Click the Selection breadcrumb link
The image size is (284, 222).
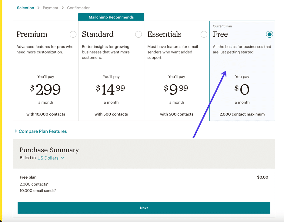point(25,8)
